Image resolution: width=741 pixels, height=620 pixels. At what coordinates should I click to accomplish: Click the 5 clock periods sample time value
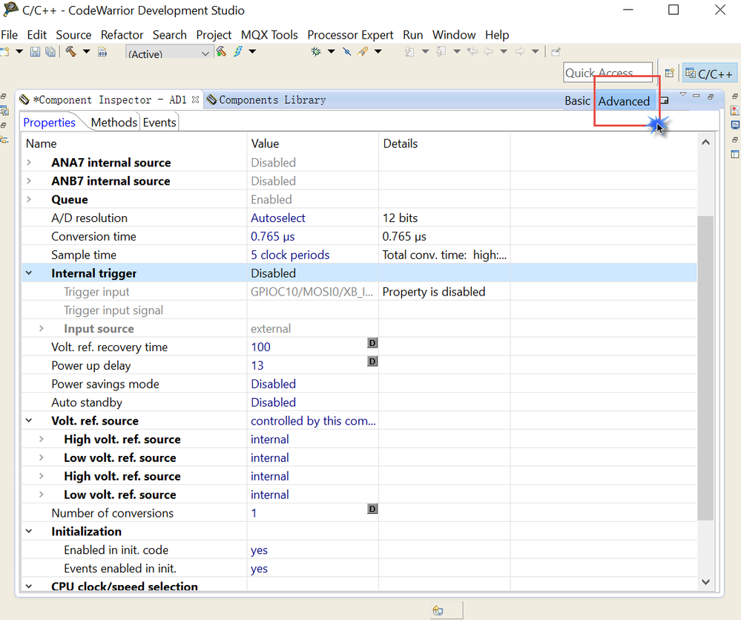point(290,255)
